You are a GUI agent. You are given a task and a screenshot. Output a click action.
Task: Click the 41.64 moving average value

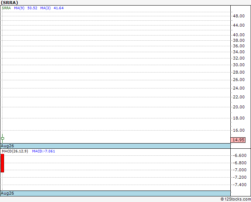tap(59, 8)
